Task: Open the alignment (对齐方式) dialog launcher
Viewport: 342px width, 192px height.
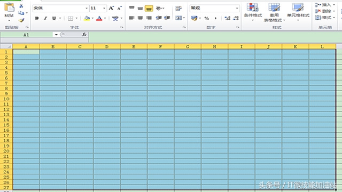Action: pyautogui.click(x=184, y=27)
